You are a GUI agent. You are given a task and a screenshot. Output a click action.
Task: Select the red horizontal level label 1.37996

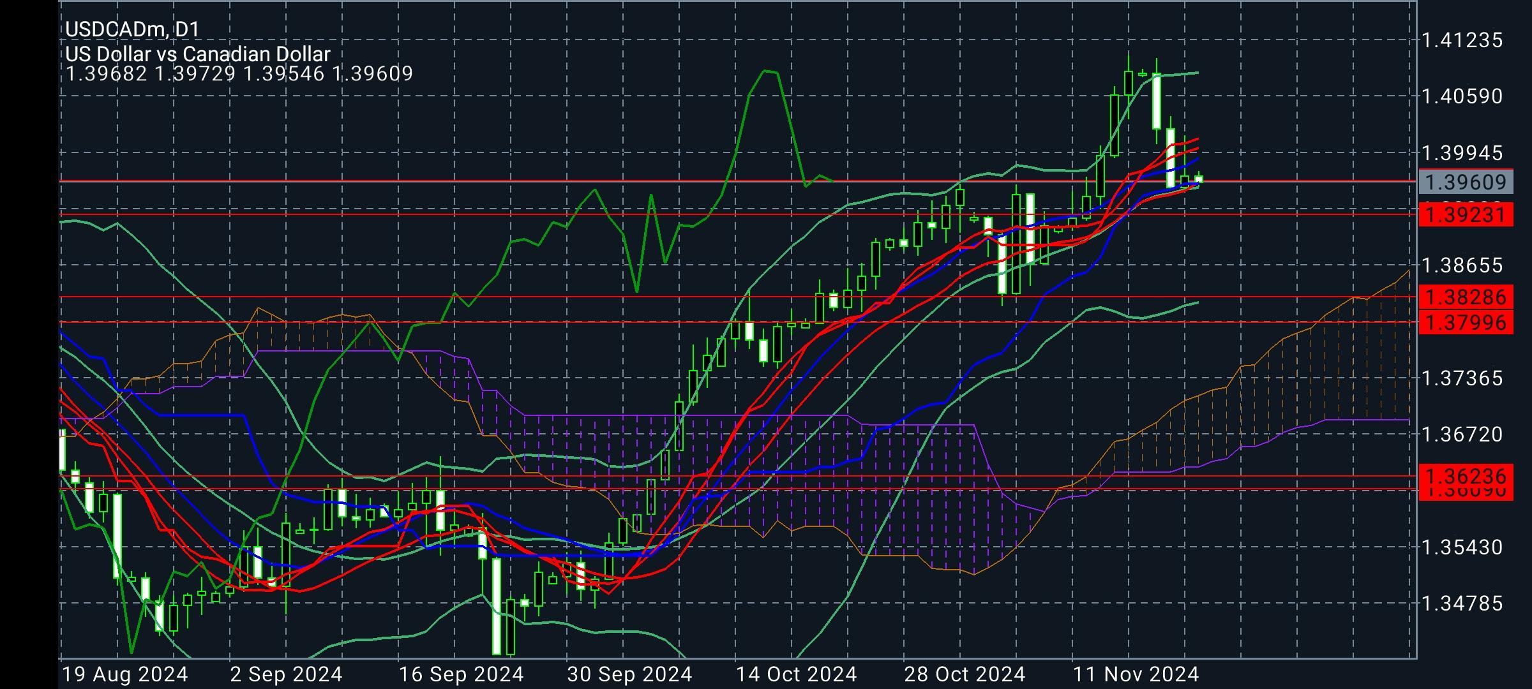click(1466, 322)
